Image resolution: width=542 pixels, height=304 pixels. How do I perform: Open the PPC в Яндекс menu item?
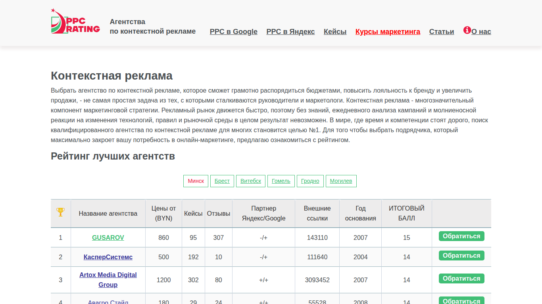290,32
